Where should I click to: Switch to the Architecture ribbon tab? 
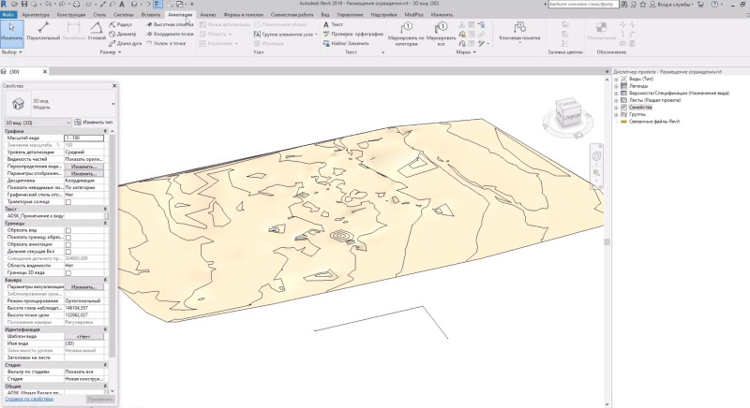[36, 16]
